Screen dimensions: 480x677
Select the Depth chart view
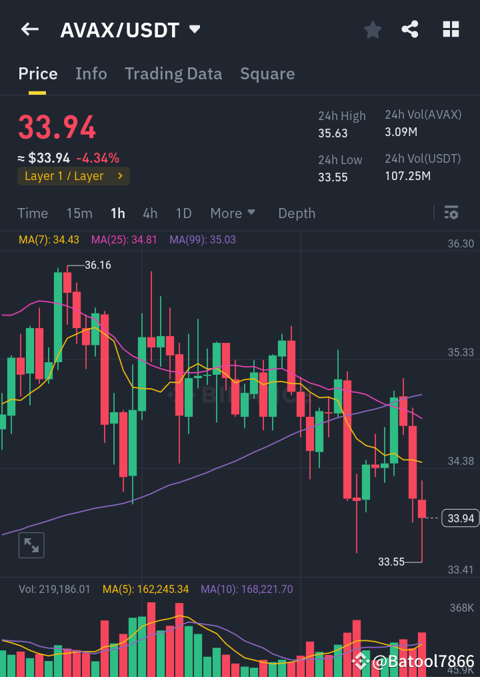296,213
